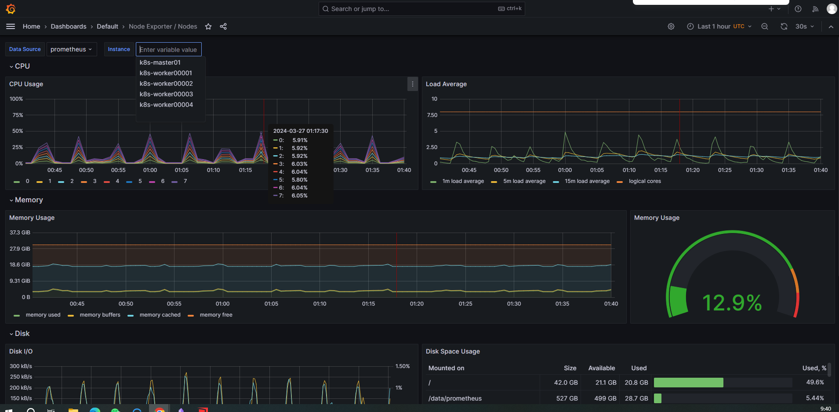Screen dimensions: 839x412
Task: Open the Last 1 hour time picker
Action: (x=719, y=26)
